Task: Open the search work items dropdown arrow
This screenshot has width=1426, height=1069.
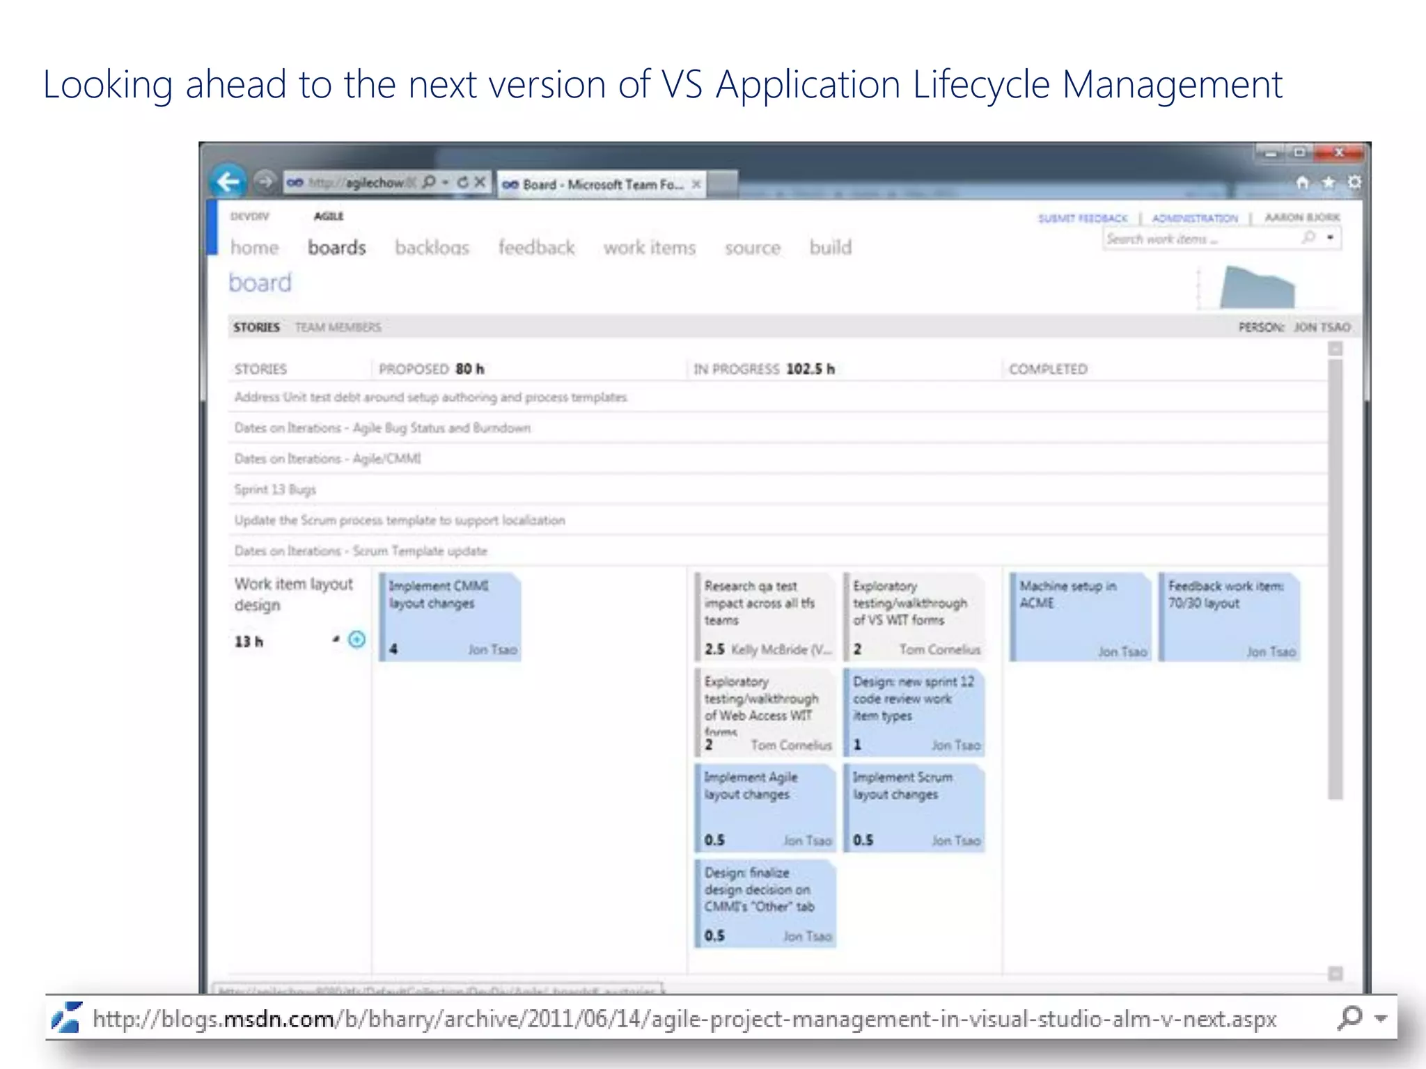Action: pos(1330,238)
